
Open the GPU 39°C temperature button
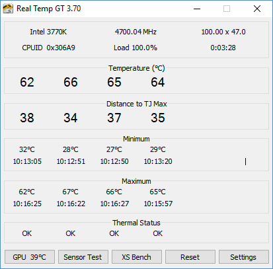click(30, 257)
